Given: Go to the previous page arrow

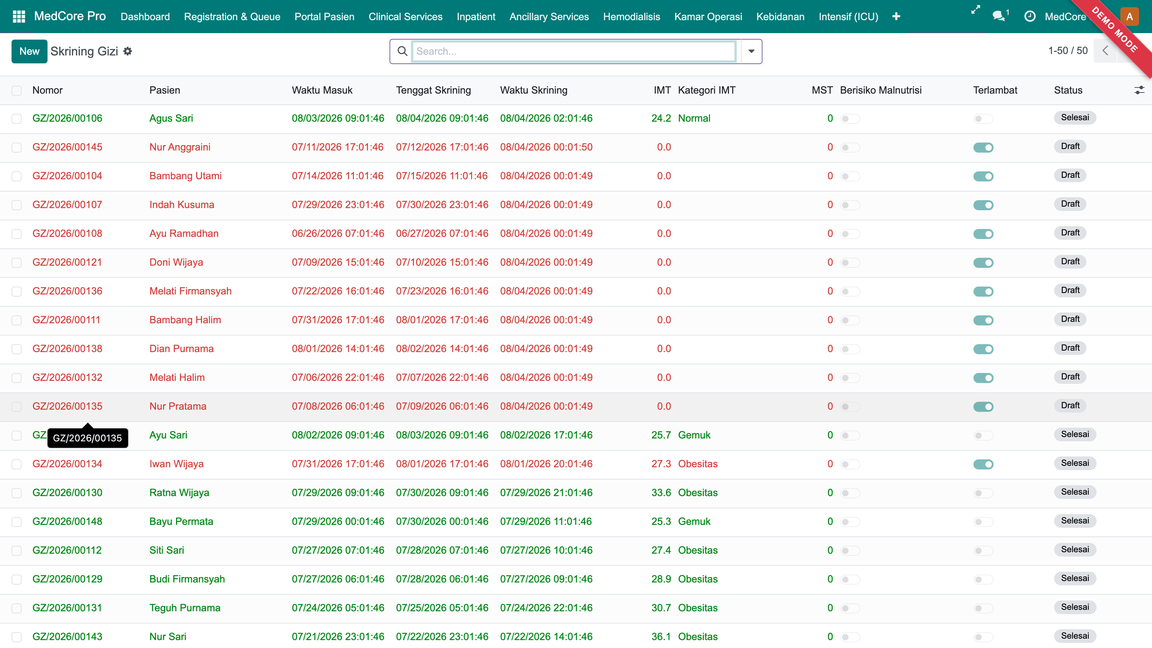Looking at the screenshot, I should [x=1105, y=50].
